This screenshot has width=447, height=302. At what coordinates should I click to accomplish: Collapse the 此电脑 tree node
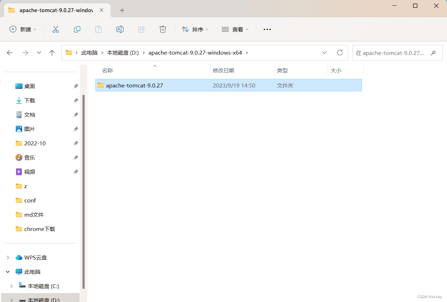(x=8, y=272)
